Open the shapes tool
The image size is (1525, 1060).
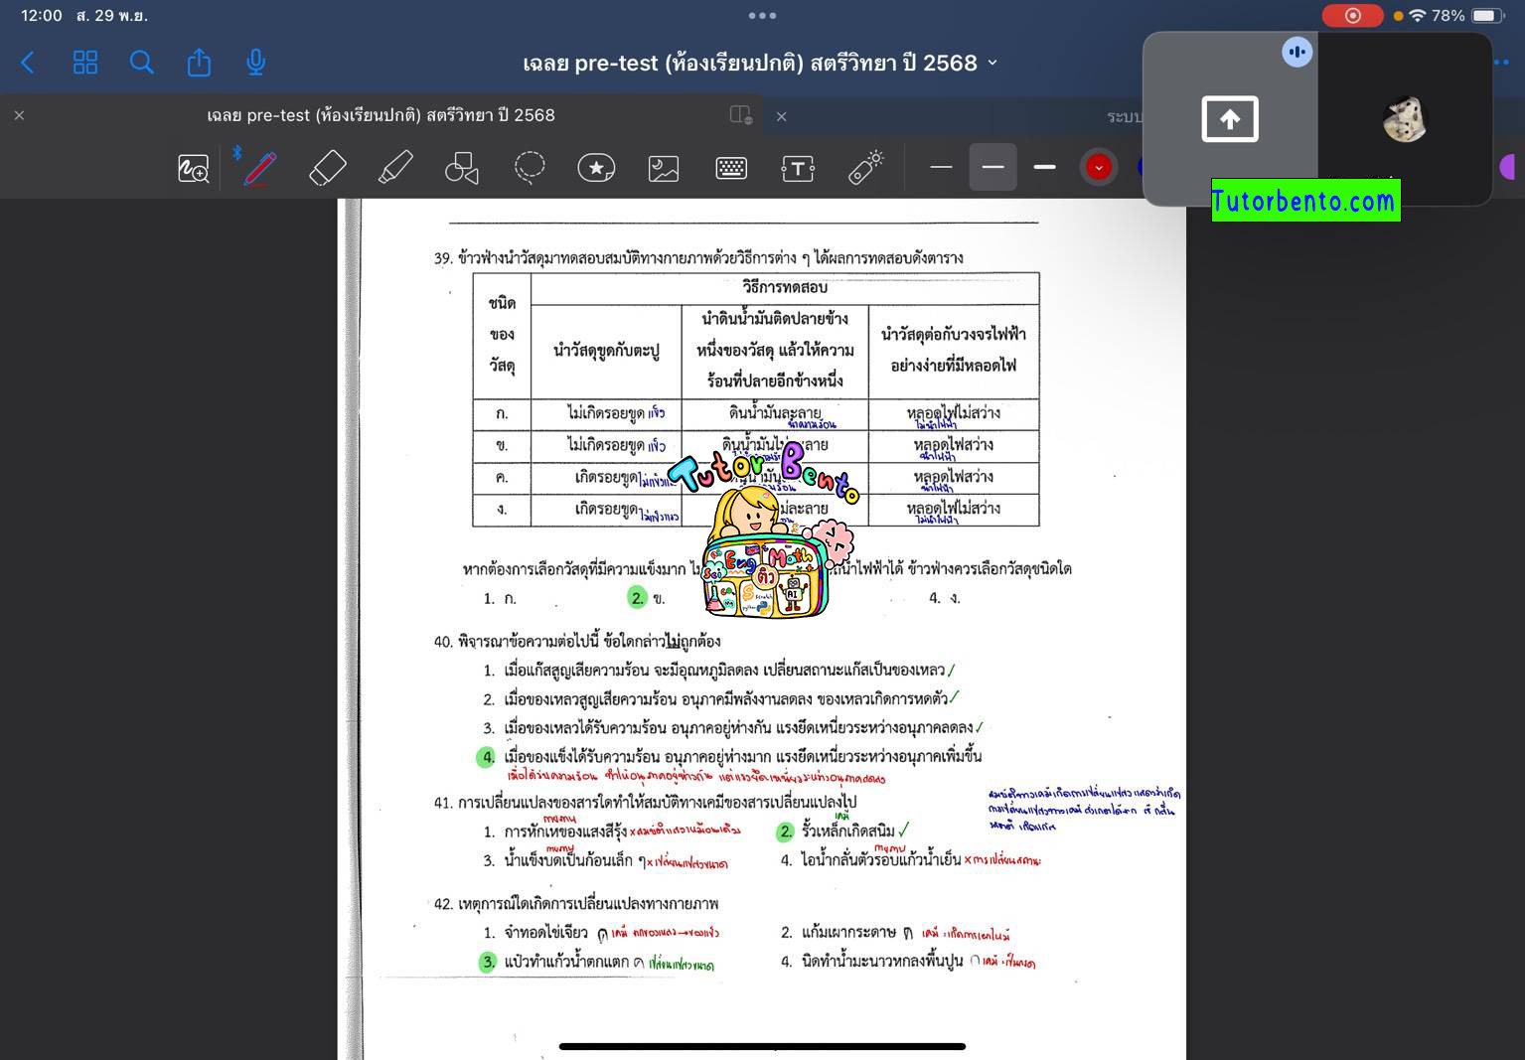pos(462,167)
